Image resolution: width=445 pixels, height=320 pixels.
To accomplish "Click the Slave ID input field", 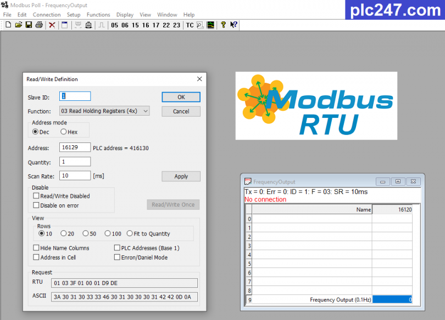I will coord(75,96).
